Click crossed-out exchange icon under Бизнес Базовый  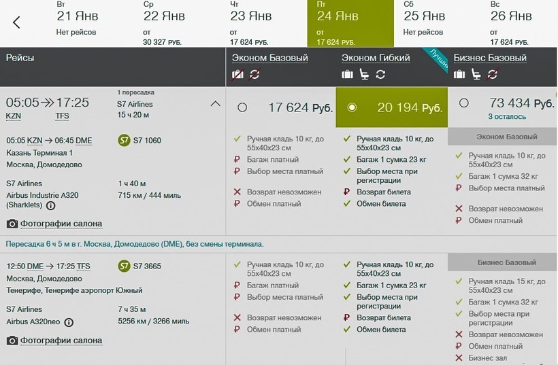[493, 74]
